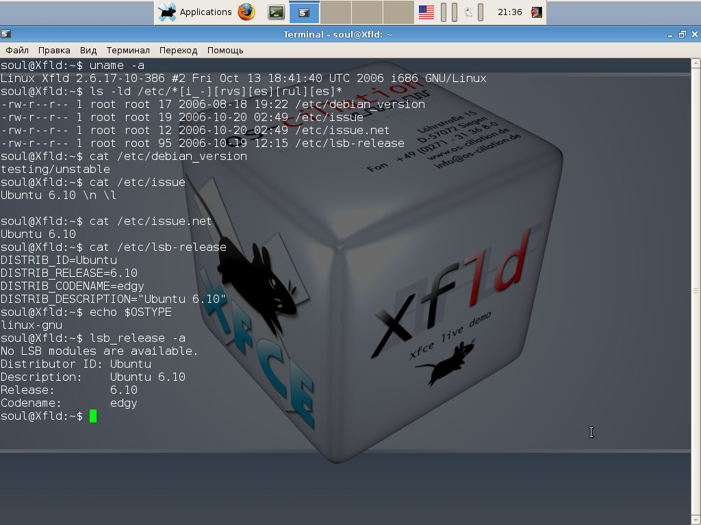701x525 pixels.
Task: Open the window menu icon in the Terminal title bar
Action: coord(5,34)
